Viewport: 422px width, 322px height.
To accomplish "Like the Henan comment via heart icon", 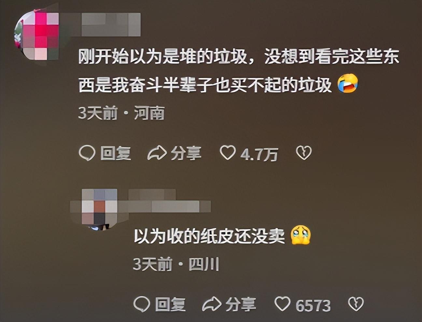I will tap(228, 153).
